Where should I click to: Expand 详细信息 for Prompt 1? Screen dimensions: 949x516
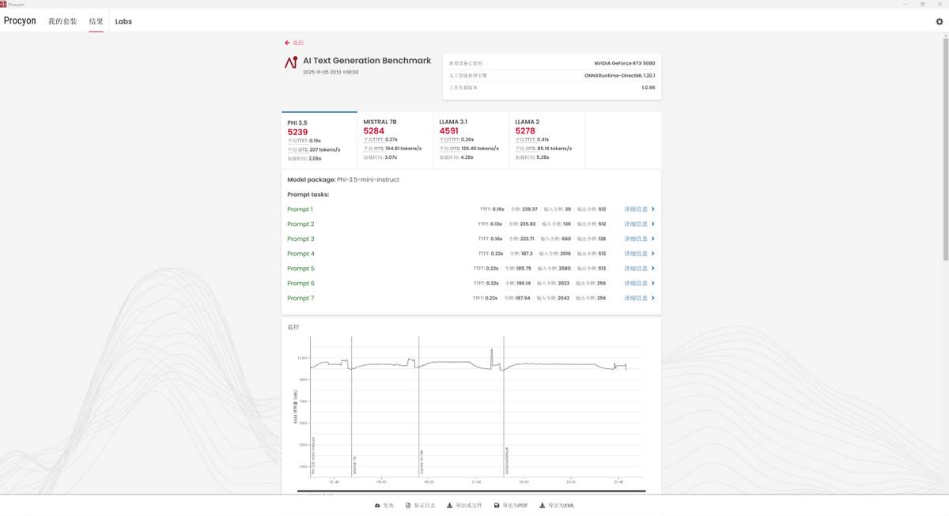pos(639,209)
